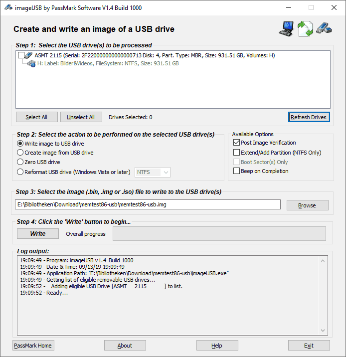Click the 'Program: imageUSB v1.4' log line
This screenshot has width=346, height=357.
[77, 260]
